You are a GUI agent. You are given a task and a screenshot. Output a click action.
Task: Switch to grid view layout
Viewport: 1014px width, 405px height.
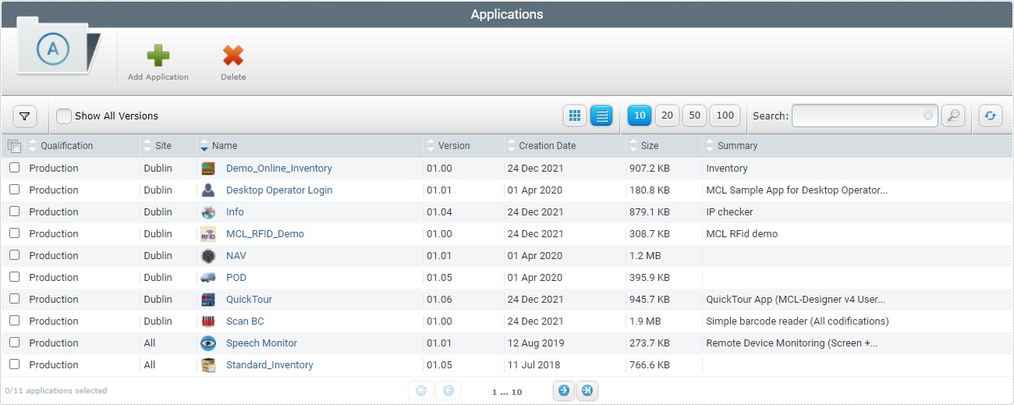click(575, 115)
